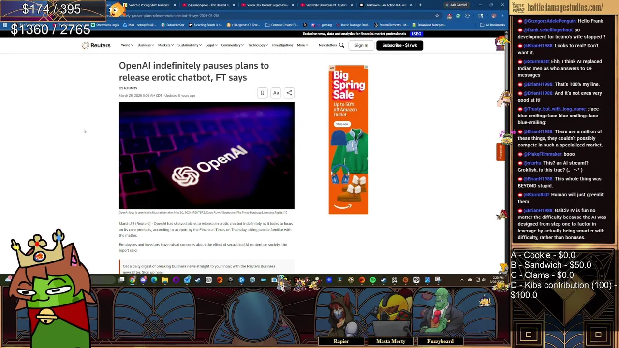Click Shop now on Amazon ad
The width and height of the screenshot is (619, 348).
pos(342,124)
